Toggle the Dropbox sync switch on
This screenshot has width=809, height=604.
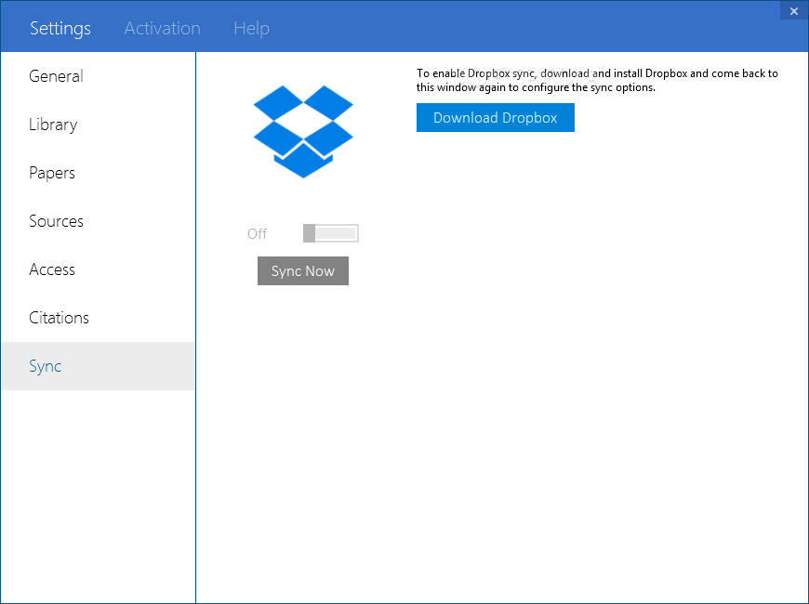[331, 233]
